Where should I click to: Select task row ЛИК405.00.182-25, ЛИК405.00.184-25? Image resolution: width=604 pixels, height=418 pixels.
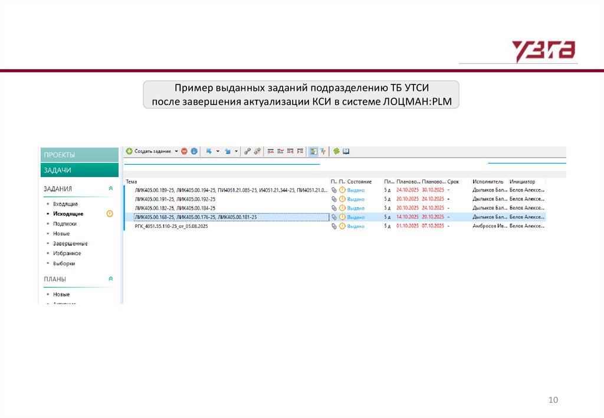335,208
